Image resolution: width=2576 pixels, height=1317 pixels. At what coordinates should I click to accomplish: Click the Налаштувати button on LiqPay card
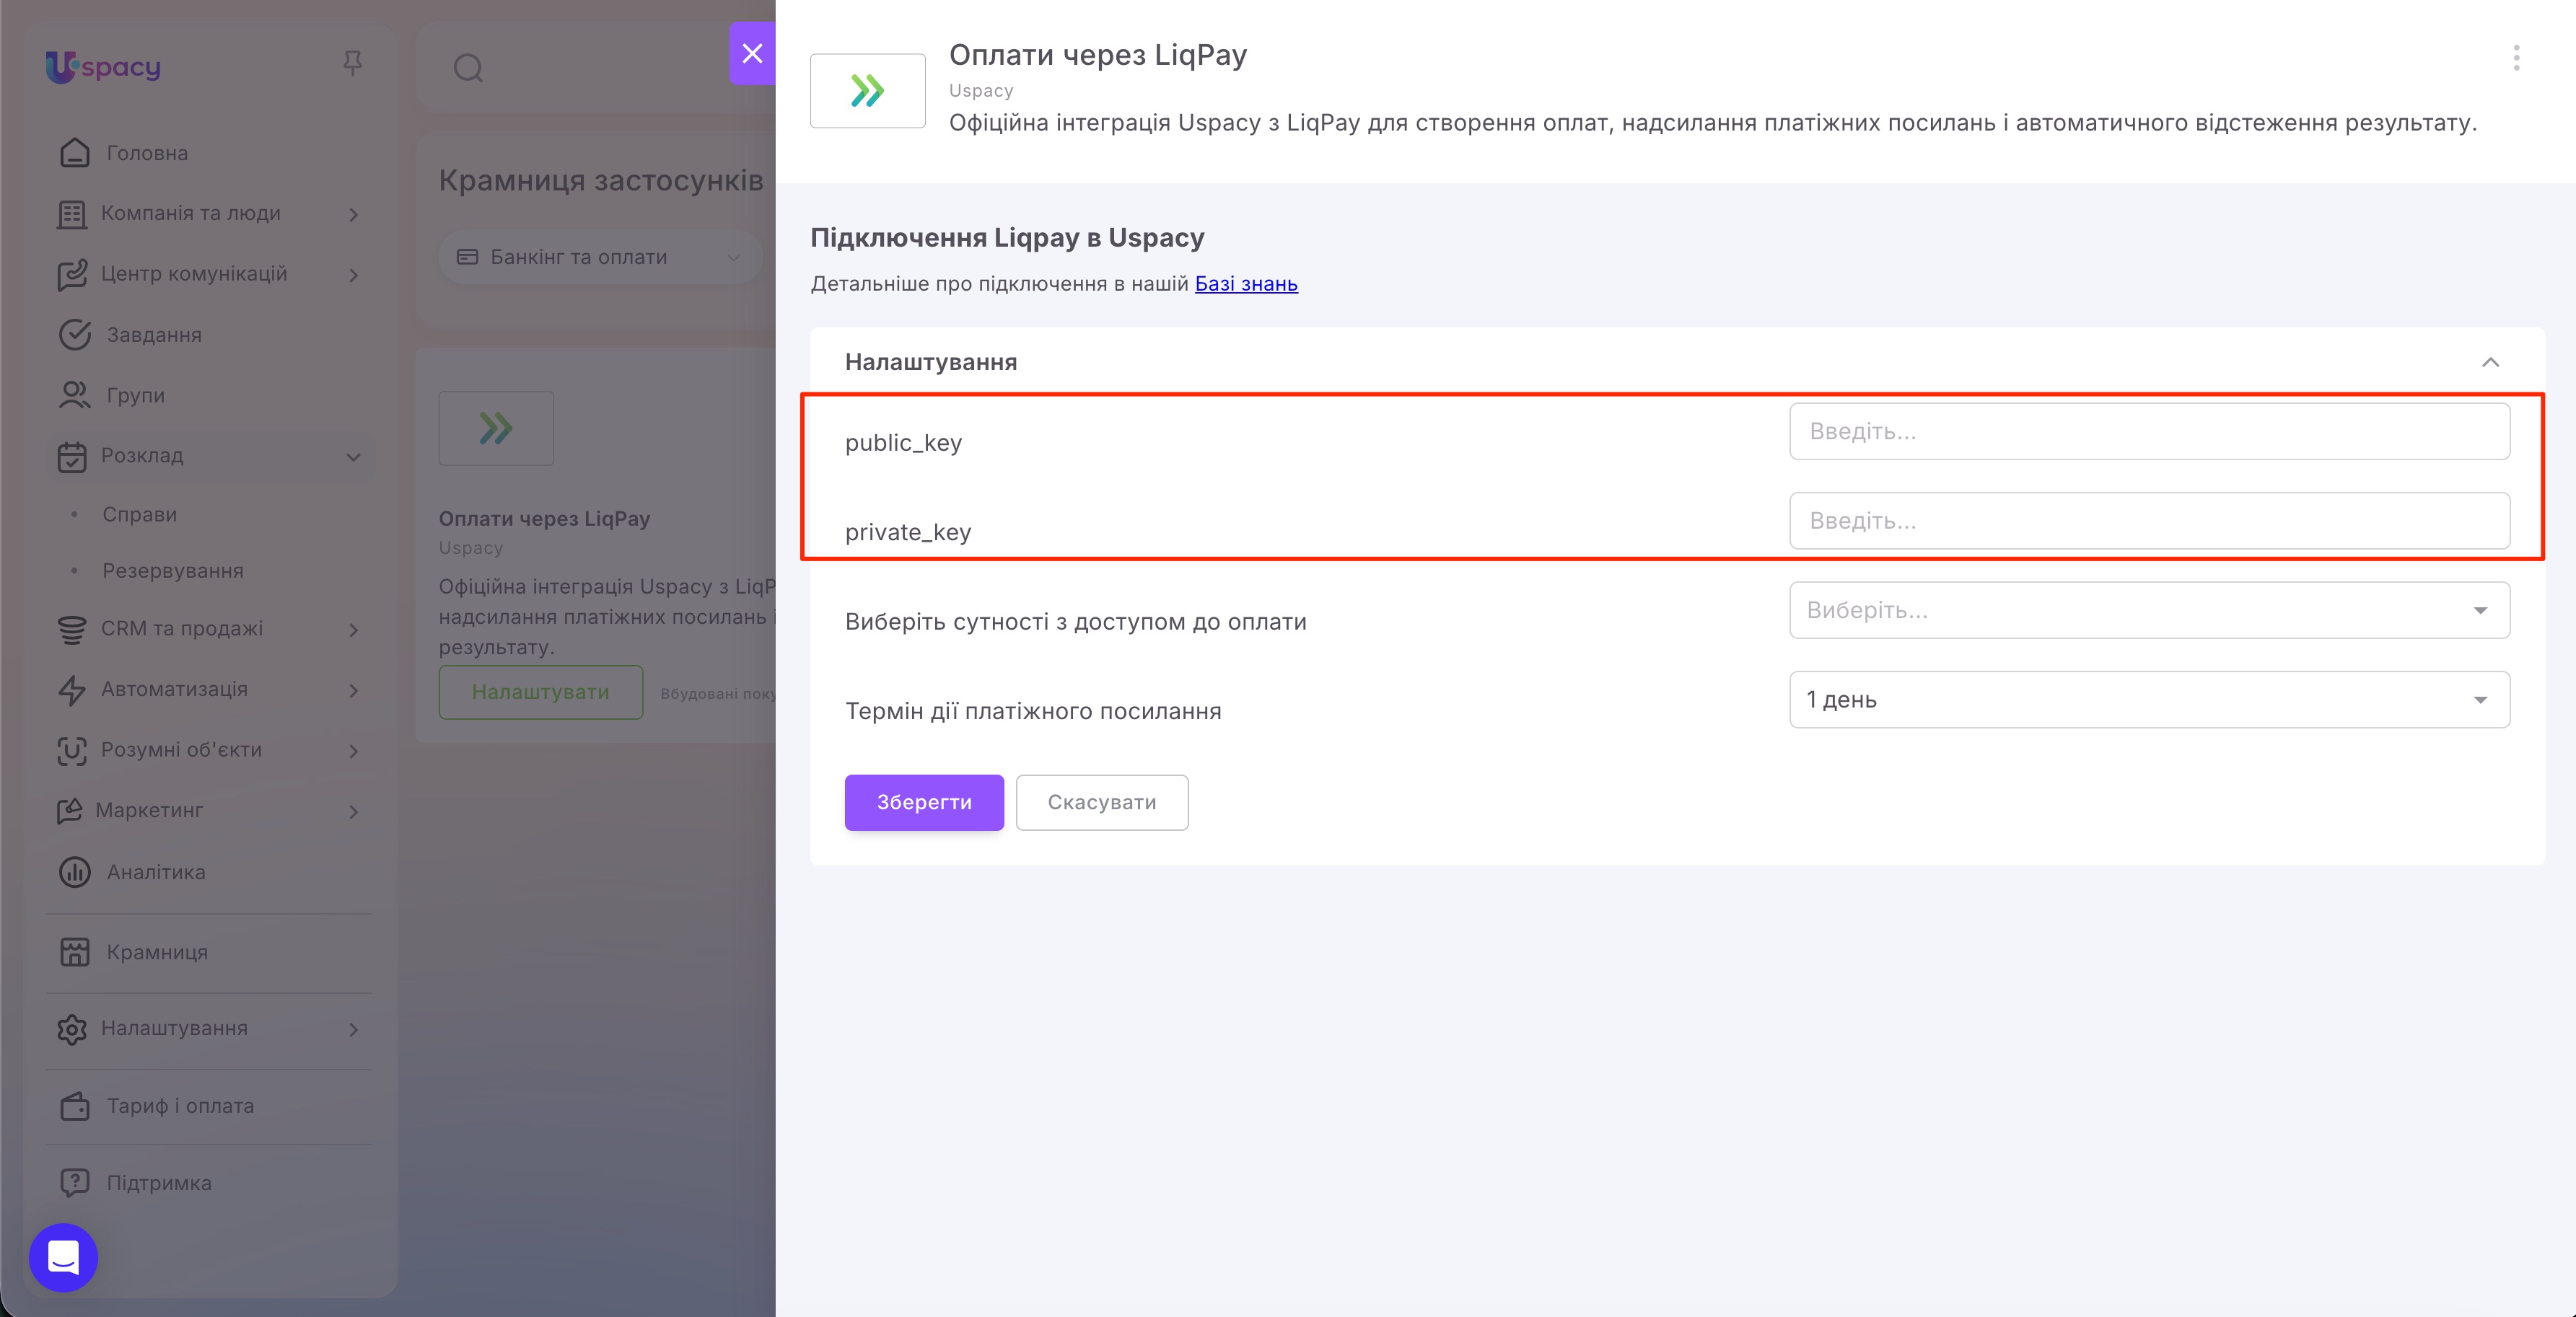(x=541, y=692)
